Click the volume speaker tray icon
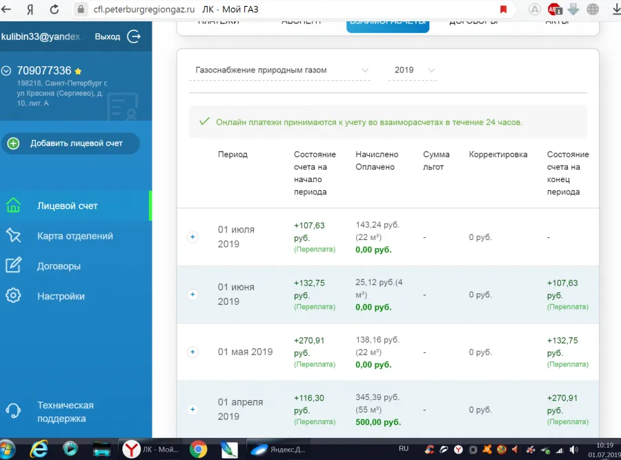This screenshot has width=621, height=460. coord(574,450)
